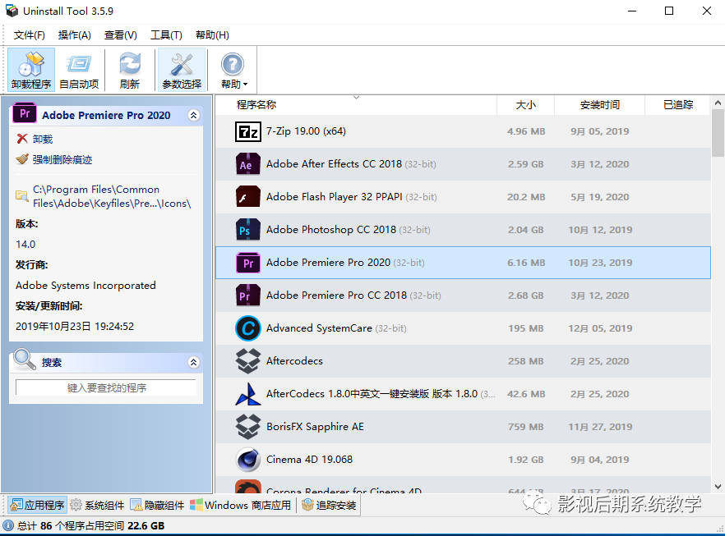The height and width of the screenshot is (536, 725).
Task: Sort by 安装时间 column header
Action: [600, 105]
